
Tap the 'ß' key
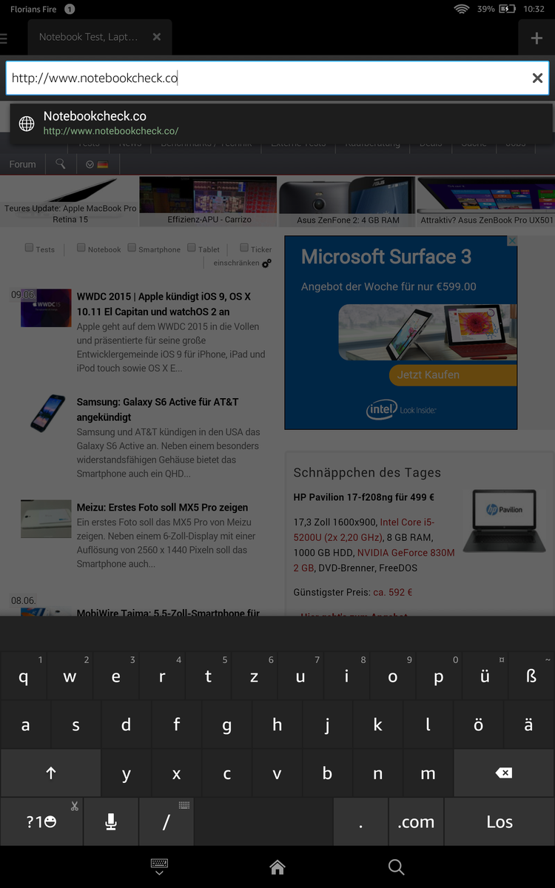pos(531,676)
